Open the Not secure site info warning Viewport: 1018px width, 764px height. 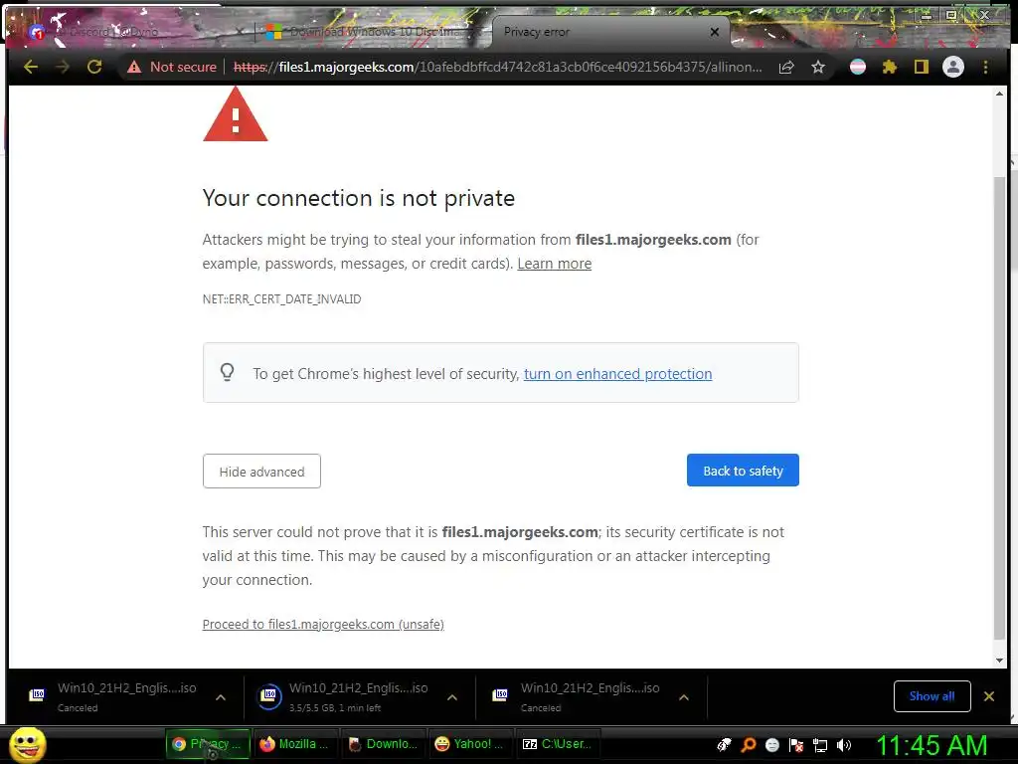point(172,67)
